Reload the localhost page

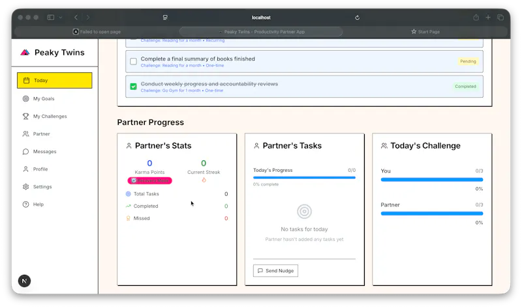click(x=357, y=18)
